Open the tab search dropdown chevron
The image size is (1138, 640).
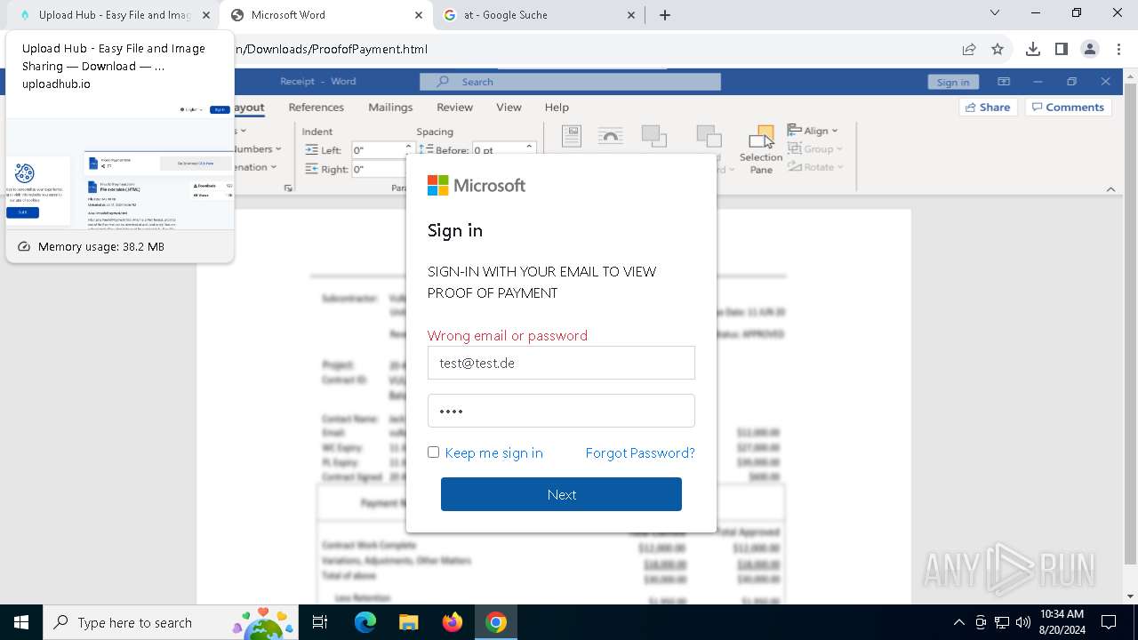tap(995, 12)
